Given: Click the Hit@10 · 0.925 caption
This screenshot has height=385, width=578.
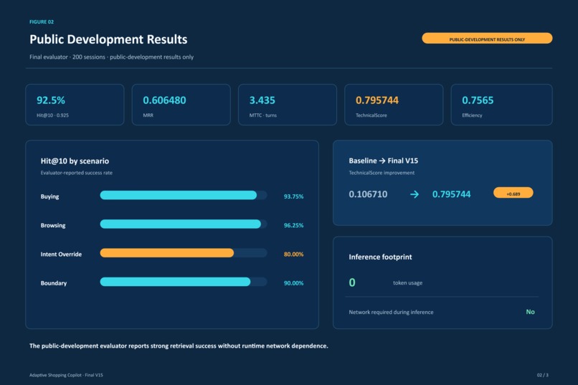Looking at the screenshot, I should pyautogui.click(x=53, y=115).
